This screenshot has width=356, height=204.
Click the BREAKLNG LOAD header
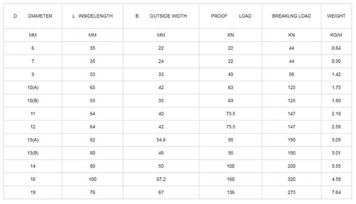click(291, 16)
